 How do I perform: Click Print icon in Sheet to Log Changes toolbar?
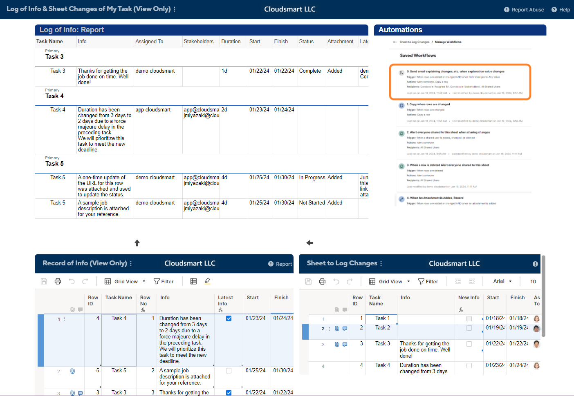[322, 281]
